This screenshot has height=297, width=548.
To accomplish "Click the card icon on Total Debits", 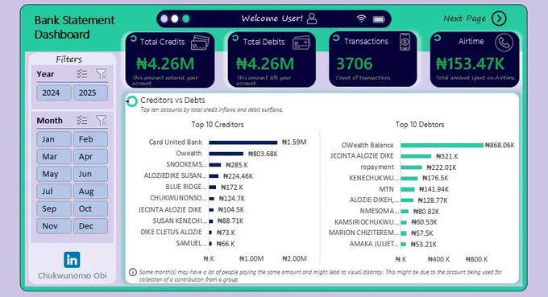I will tap(301, 43).
